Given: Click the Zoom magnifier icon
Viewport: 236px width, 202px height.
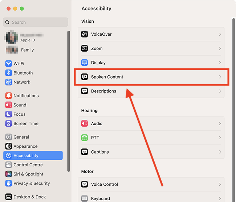Looking at the screenshot, I should pos(85,48).
